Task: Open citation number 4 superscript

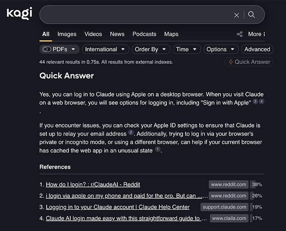Action: tap(262, 102)
